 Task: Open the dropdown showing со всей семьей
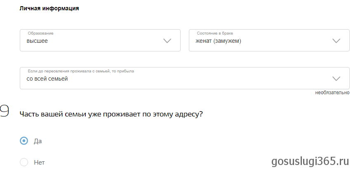click(47, 79)
